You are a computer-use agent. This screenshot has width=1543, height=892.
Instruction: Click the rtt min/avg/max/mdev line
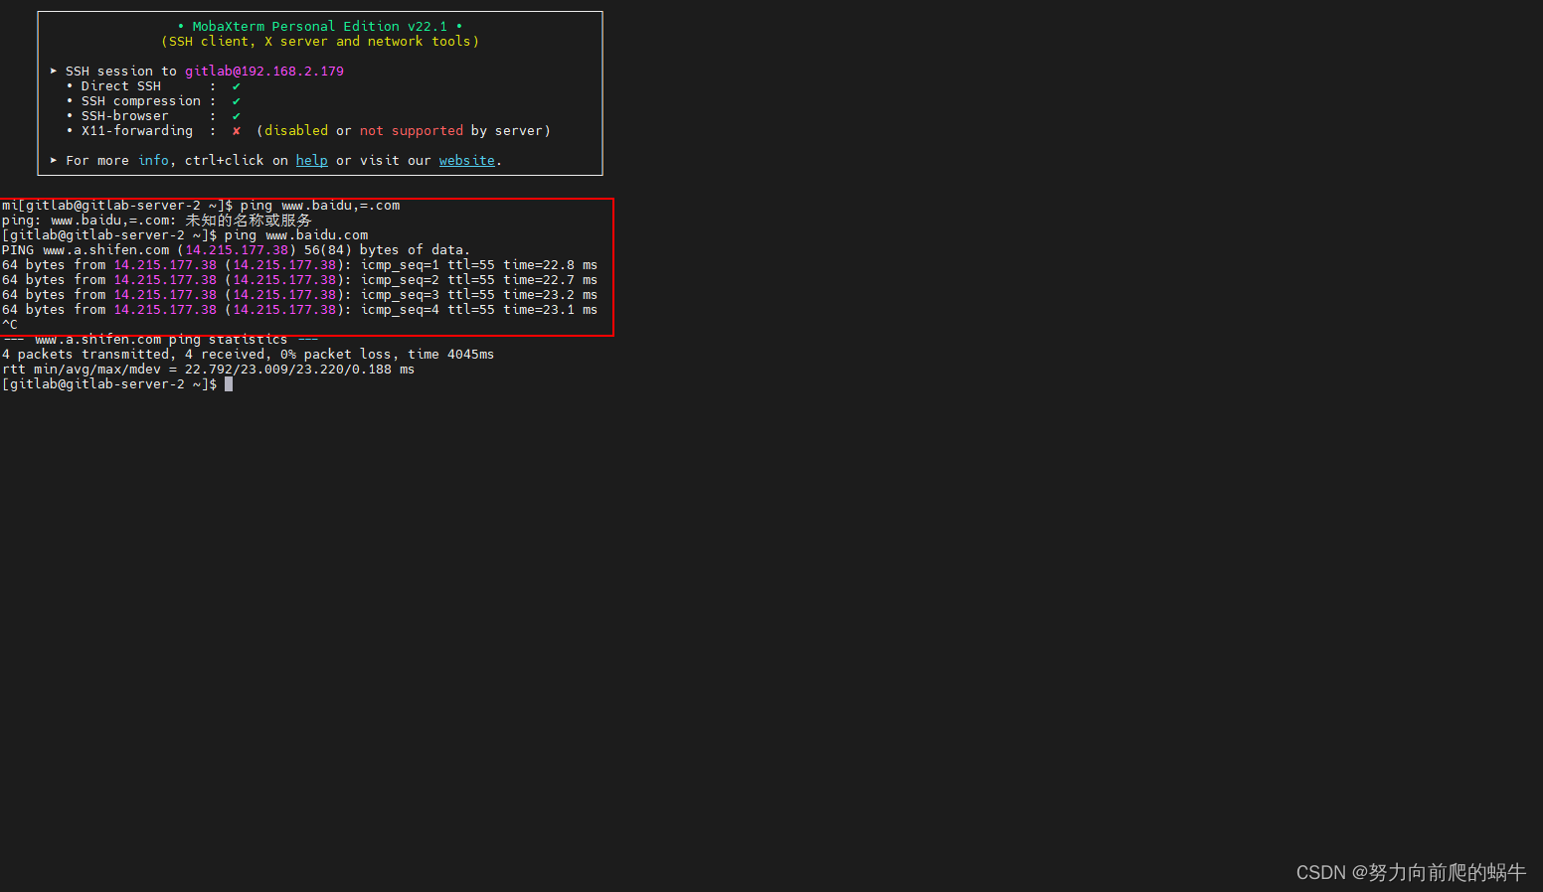(208, 370)
